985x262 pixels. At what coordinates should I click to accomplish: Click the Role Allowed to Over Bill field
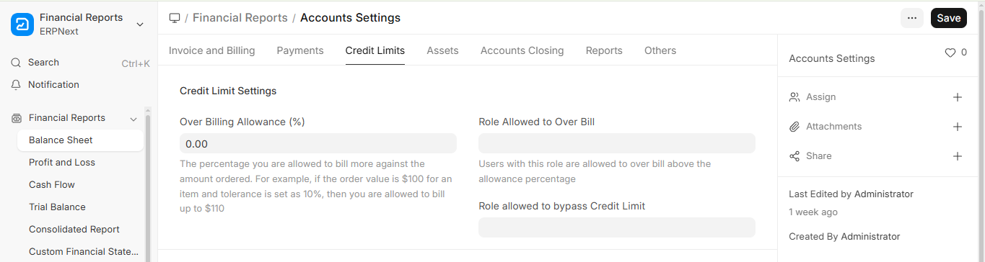[x=617, y=143]
